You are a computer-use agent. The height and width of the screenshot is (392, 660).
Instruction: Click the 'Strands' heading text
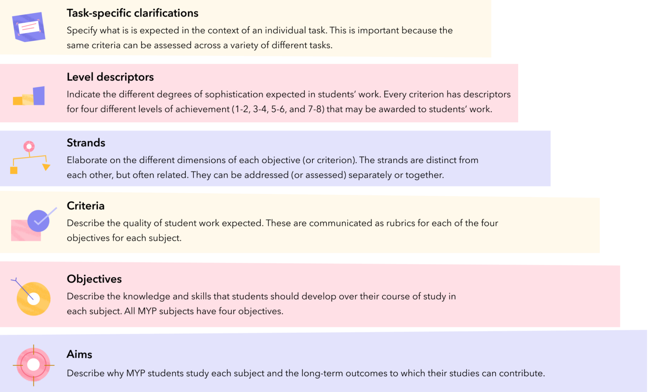coord(86,143)
